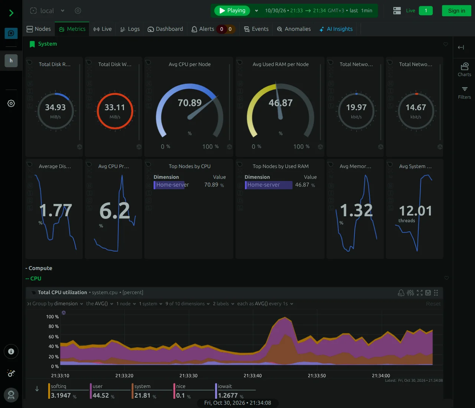Open the 9 of 10 dimensions dropdown

pyautogui.click(x=187, y=304)
